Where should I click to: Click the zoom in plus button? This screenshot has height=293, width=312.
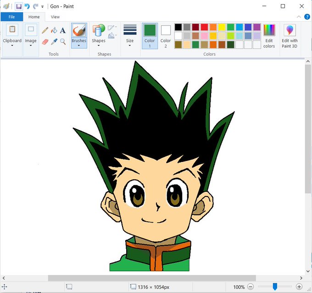point(299,287)
